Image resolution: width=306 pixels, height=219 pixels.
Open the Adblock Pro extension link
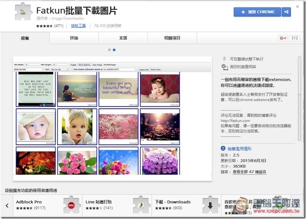29,202
